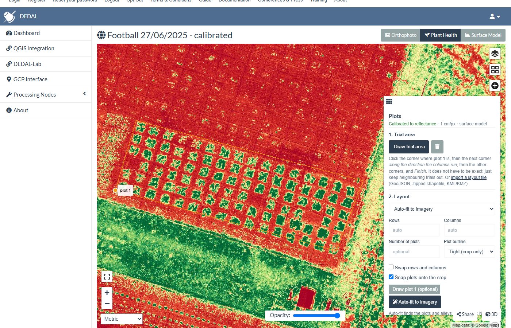This screenshot has width=511, height=328.
Task: Click the grid tiles map control icon
Action: point(495,70)
